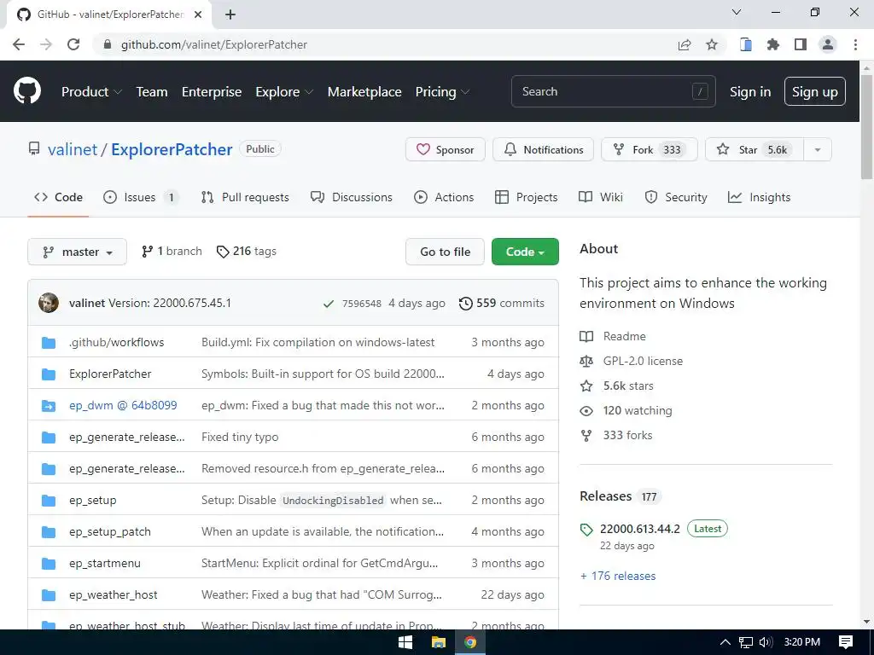Open Windows Start menu on the taskbar
The image size is (874, 655).
coord(405,642)
